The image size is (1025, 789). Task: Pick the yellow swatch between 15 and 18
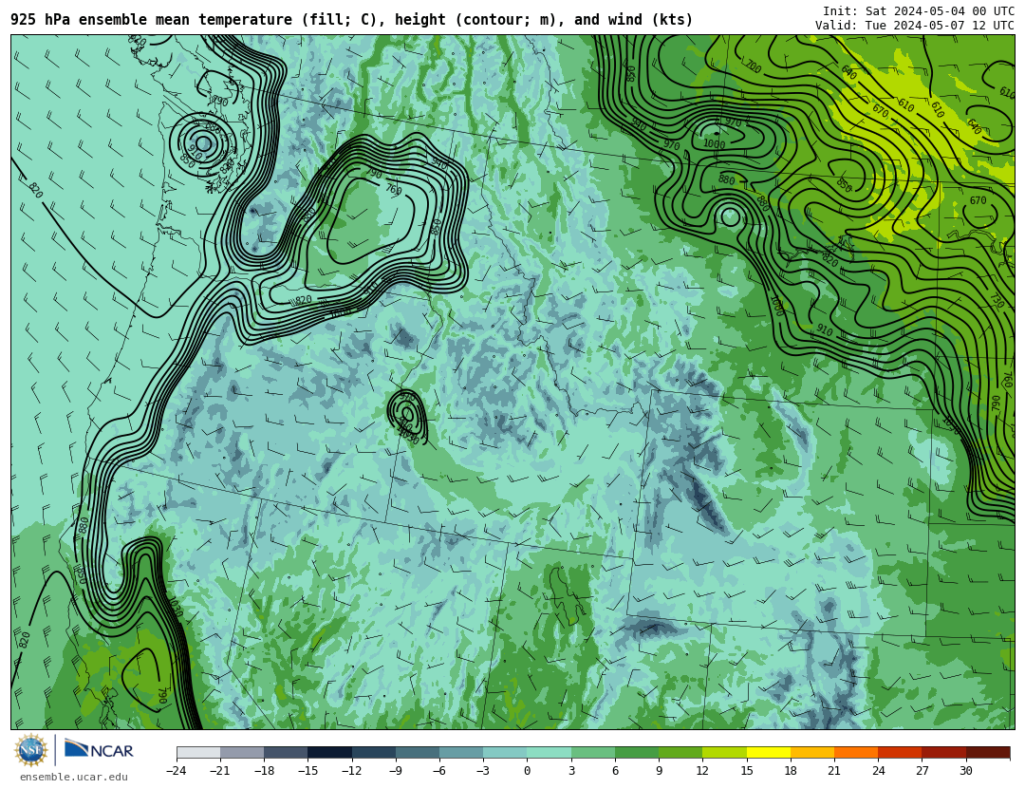point(768,752)
